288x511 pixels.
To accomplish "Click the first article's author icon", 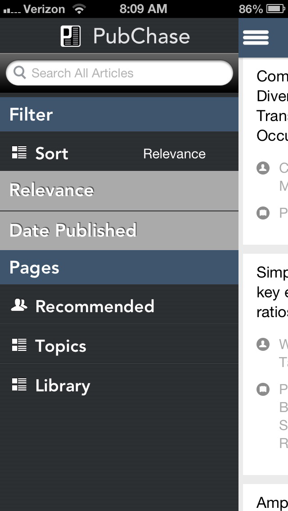I will [263, 168].
